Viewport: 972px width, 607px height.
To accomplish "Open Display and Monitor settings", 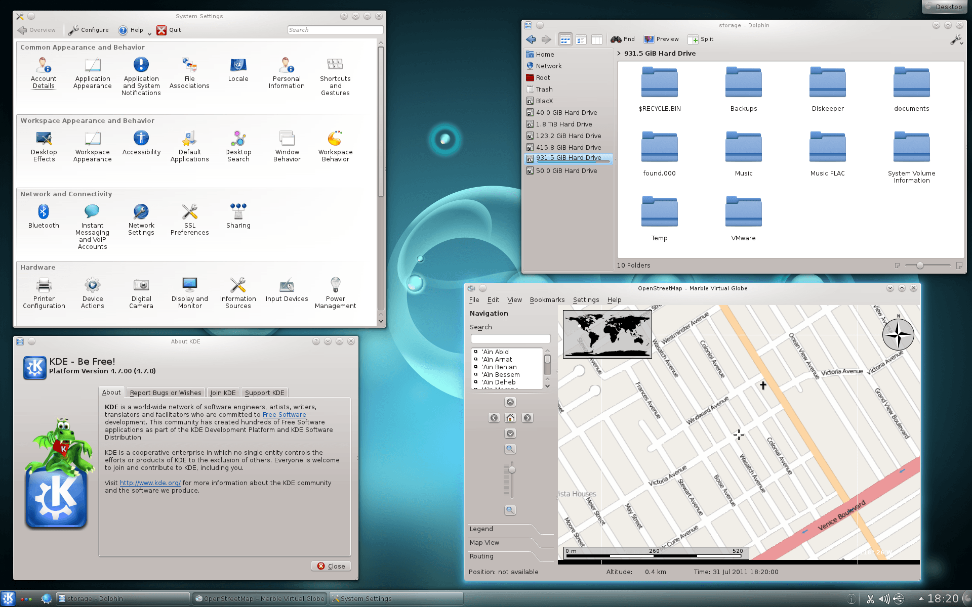I will [x=189, y=293].
